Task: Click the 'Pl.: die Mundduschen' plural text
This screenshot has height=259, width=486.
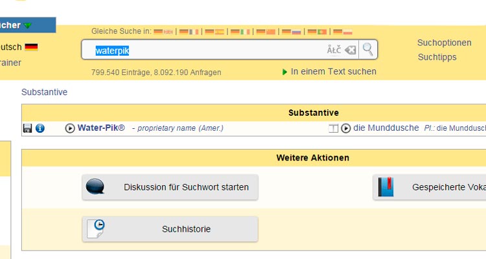Action: tap(455, 128)
